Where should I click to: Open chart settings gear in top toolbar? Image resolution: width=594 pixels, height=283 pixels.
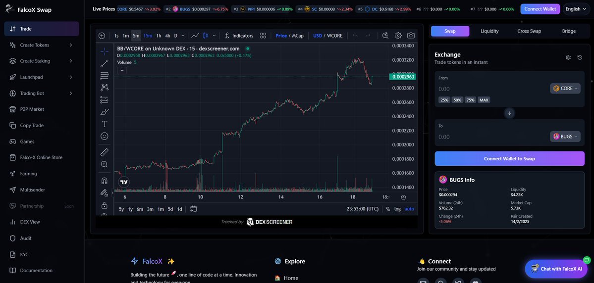click(x=398, y=36)
